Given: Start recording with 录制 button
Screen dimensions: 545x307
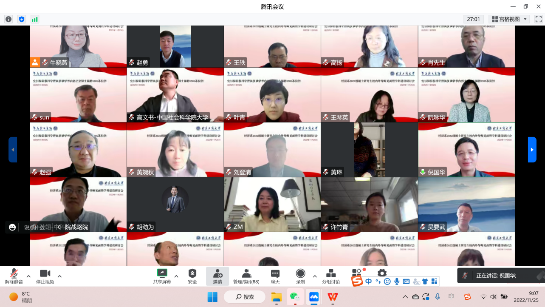Looking at the screenshot, I should point(300,276).
